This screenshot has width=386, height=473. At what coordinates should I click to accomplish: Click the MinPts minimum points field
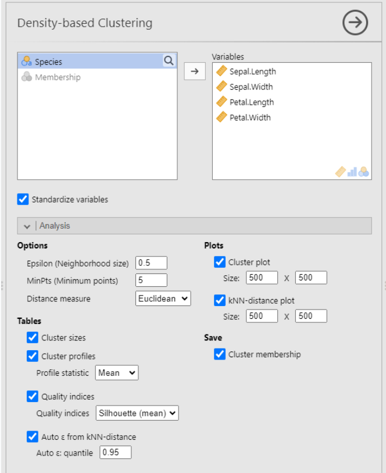(151, 280)
